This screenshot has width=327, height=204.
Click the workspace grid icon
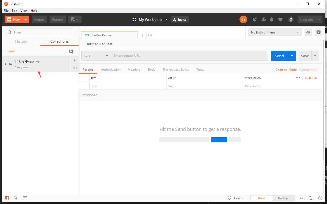click(x=134, y=20)
